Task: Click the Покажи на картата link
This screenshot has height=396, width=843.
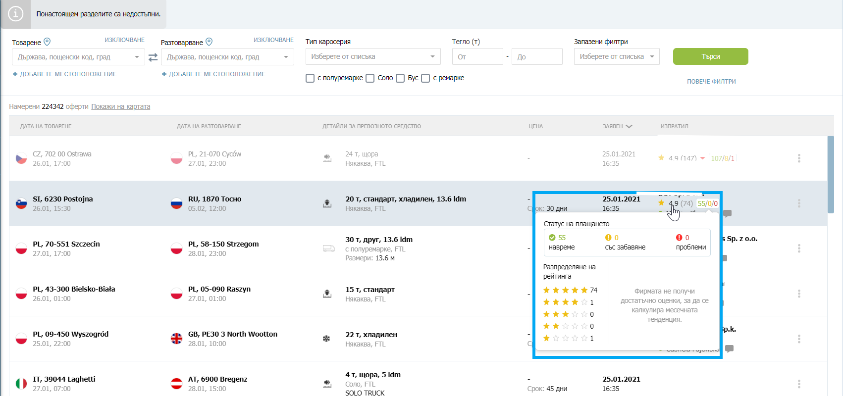Action: 120,106
